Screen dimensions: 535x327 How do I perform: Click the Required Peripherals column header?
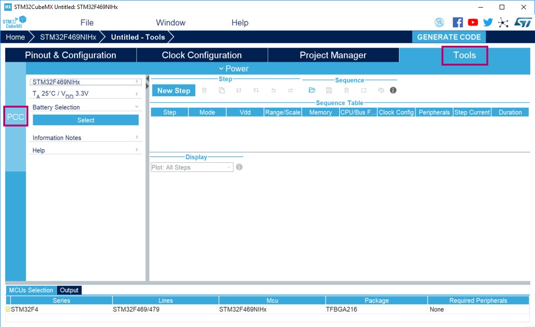tap(478, 301)
